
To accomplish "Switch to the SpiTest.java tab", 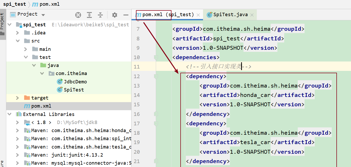I will click(230, 15).
